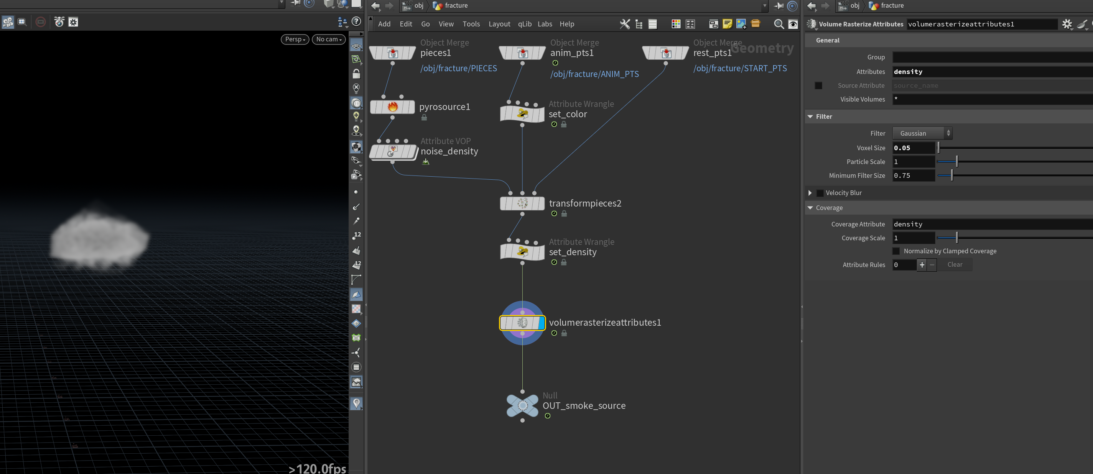The width and height of the screenshot is (1093, 474).
Task: Enable the Source Attribute checkbox
Action: [x=818, y=86]
